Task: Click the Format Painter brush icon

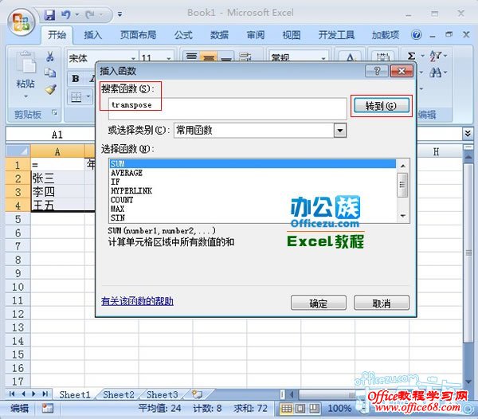Action: coord(50,89)
